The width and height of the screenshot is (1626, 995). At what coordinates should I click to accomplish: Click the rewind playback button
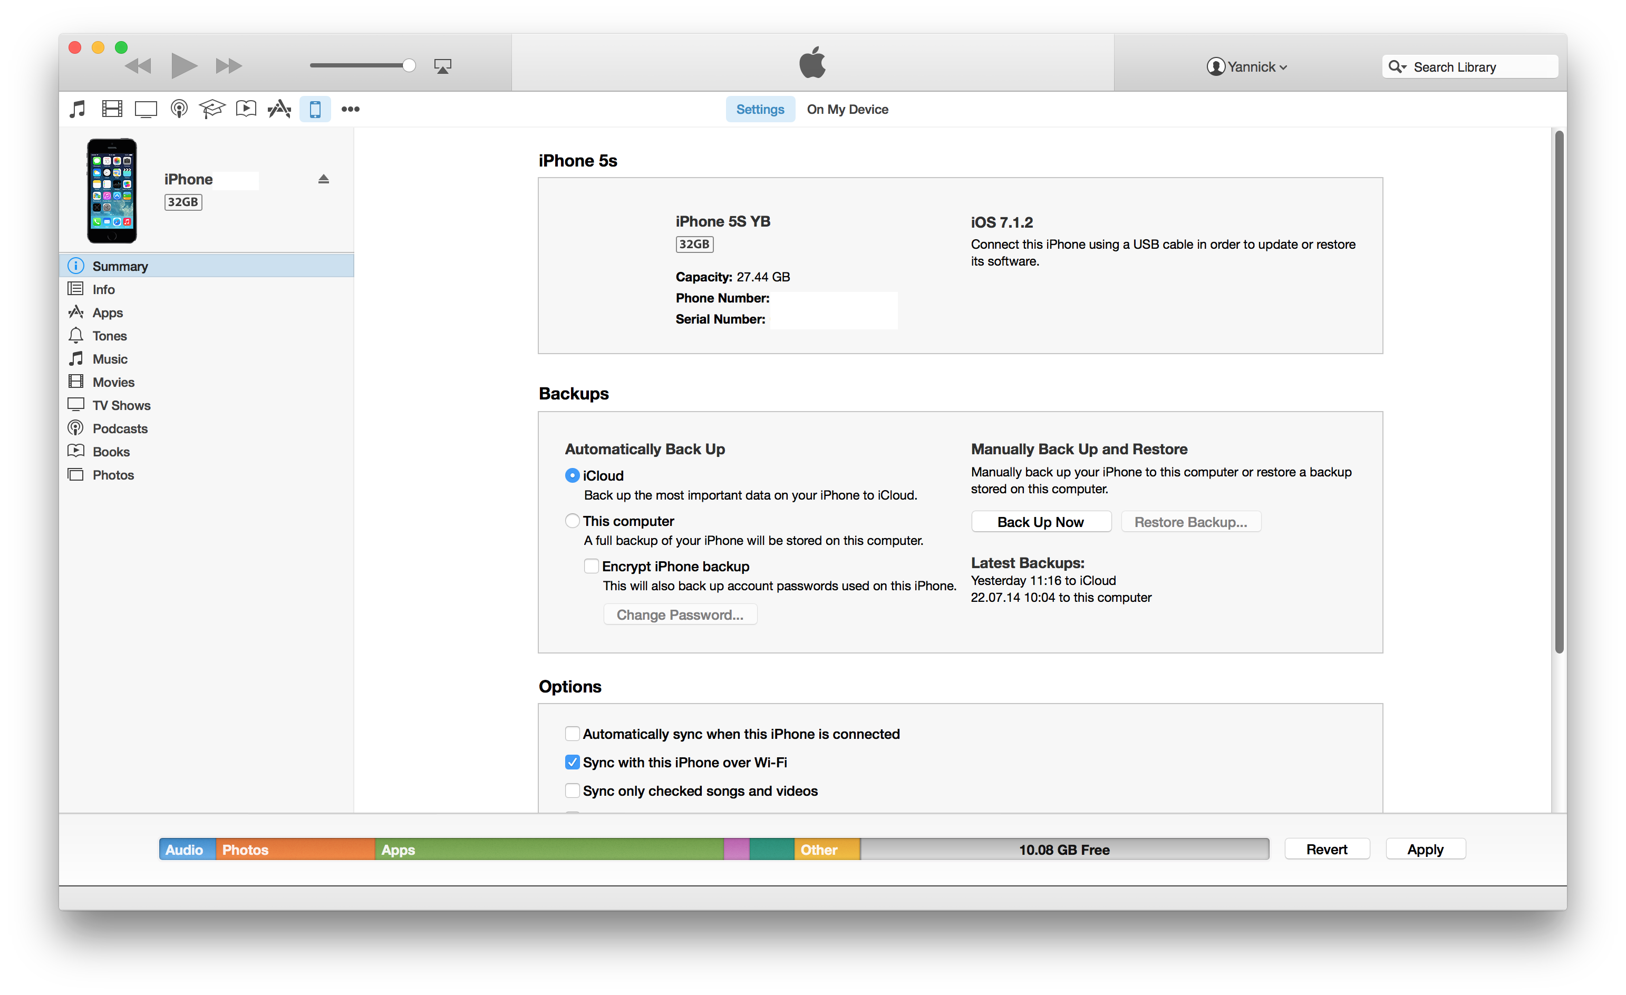pos(138,66)
